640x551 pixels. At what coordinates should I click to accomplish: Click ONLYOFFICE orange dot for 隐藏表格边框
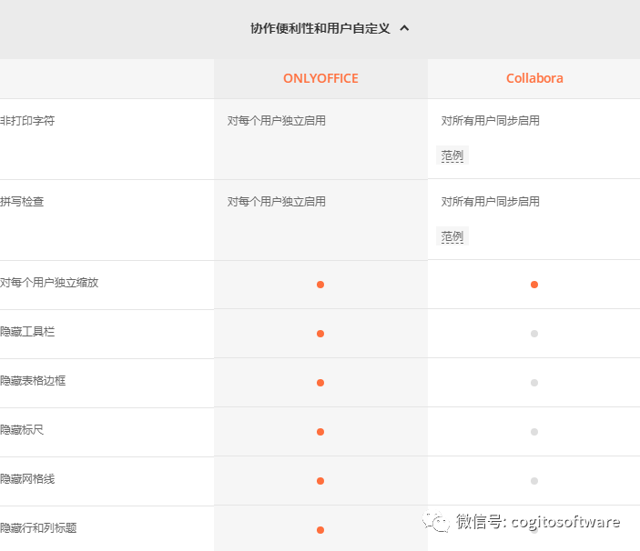(320, 383)
